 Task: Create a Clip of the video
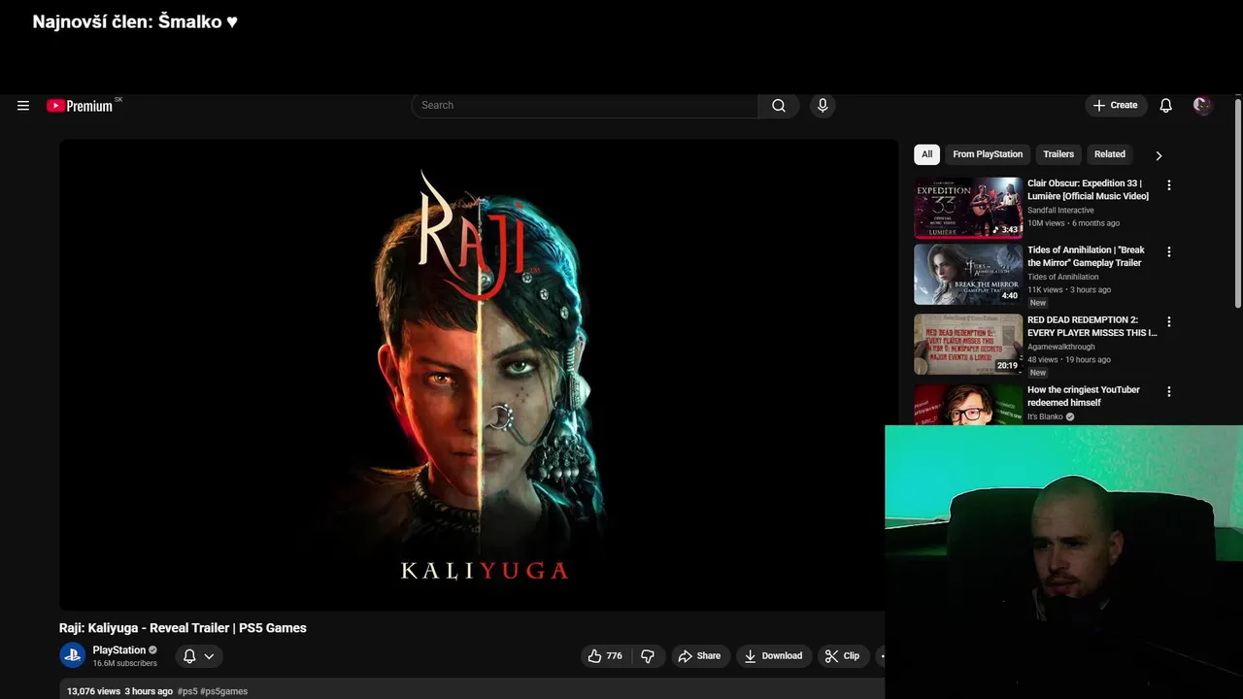tap(842, 656)
